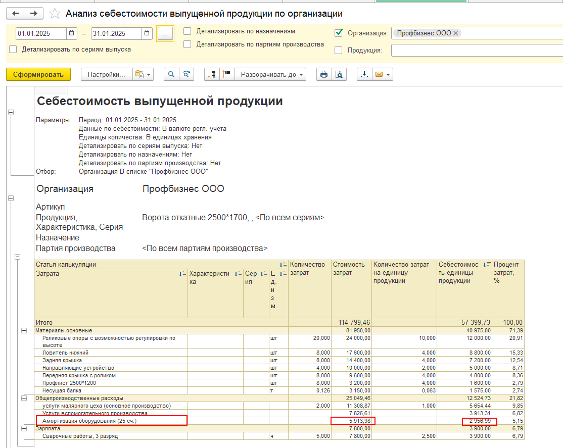Collapse the report header parameters group

(x=11, y=112)
